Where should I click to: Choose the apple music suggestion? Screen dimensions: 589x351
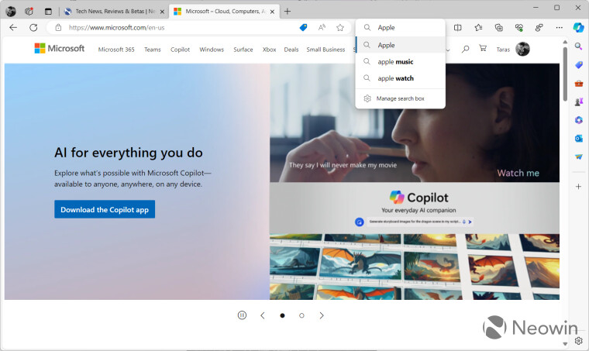pyautogui.click(x=401, y=61)
